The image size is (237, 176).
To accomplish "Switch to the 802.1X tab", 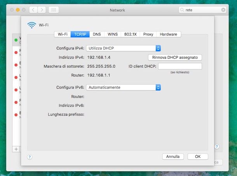I will [x=130, y=34].
